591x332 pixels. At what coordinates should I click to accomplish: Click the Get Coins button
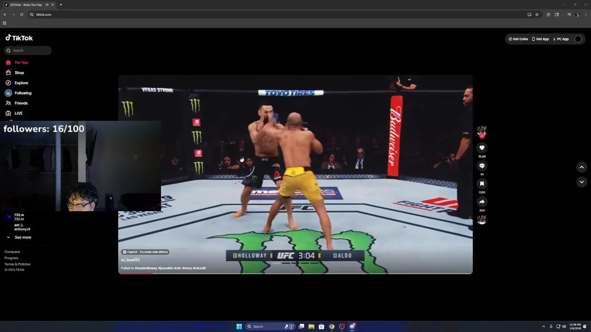coord(518,39)
